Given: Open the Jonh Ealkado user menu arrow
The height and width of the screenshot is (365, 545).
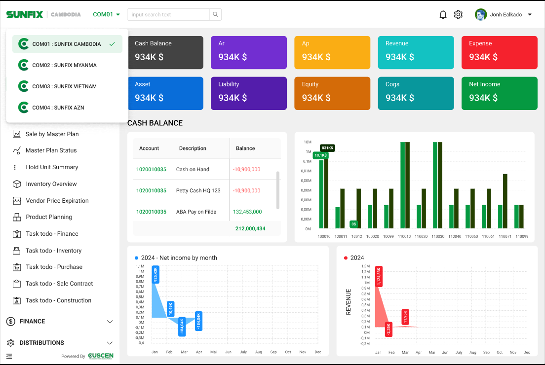Looking at the screenshot, I should coord(530,15).
